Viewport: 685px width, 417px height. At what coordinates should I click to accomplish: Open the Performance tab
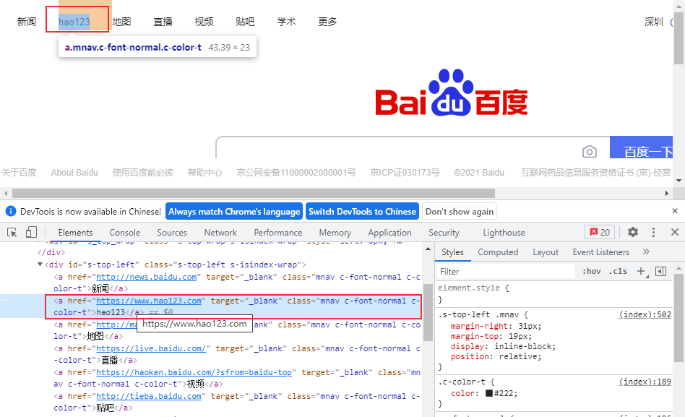(x=278, y=233)
